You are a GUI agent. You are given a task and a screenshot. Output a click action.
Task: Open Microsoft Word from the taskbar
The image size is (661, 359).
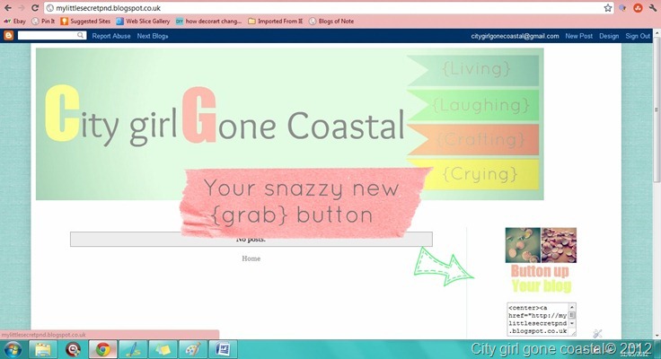[x=223, y=349]
